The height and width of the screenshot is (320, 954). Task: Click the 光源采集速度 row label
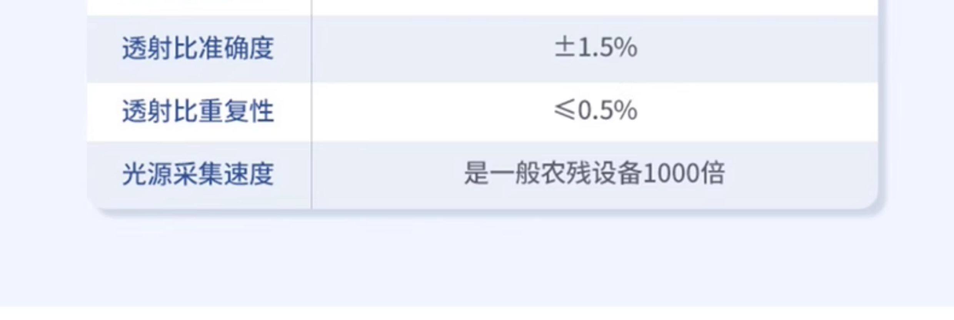[x=198, y=174]
